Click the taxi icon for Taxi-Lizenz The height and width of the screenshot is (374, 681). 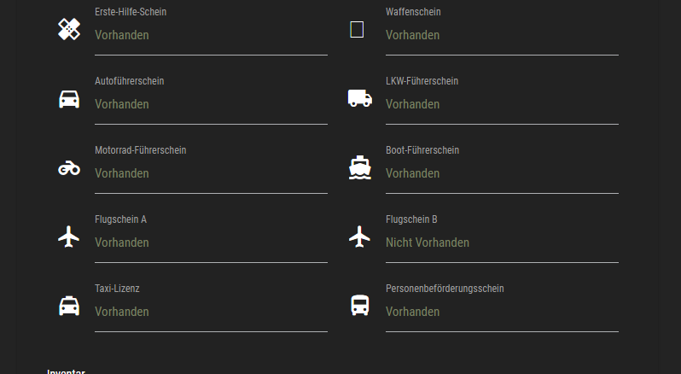(x=69, y=306)
